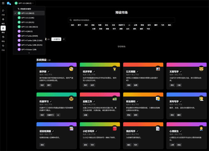Open the 后勤工作 preset card title
Viewport: 209px width, 151px height.
[x=87, y=101]
